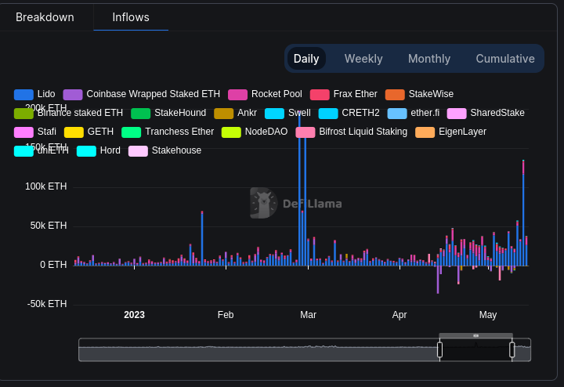
Task: Click the Frax Ether legend label
Action: coord(356,94)
